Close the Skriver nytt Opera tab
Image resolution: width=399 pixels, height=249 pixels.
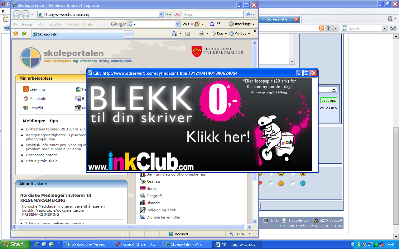(x=296, y=19)
